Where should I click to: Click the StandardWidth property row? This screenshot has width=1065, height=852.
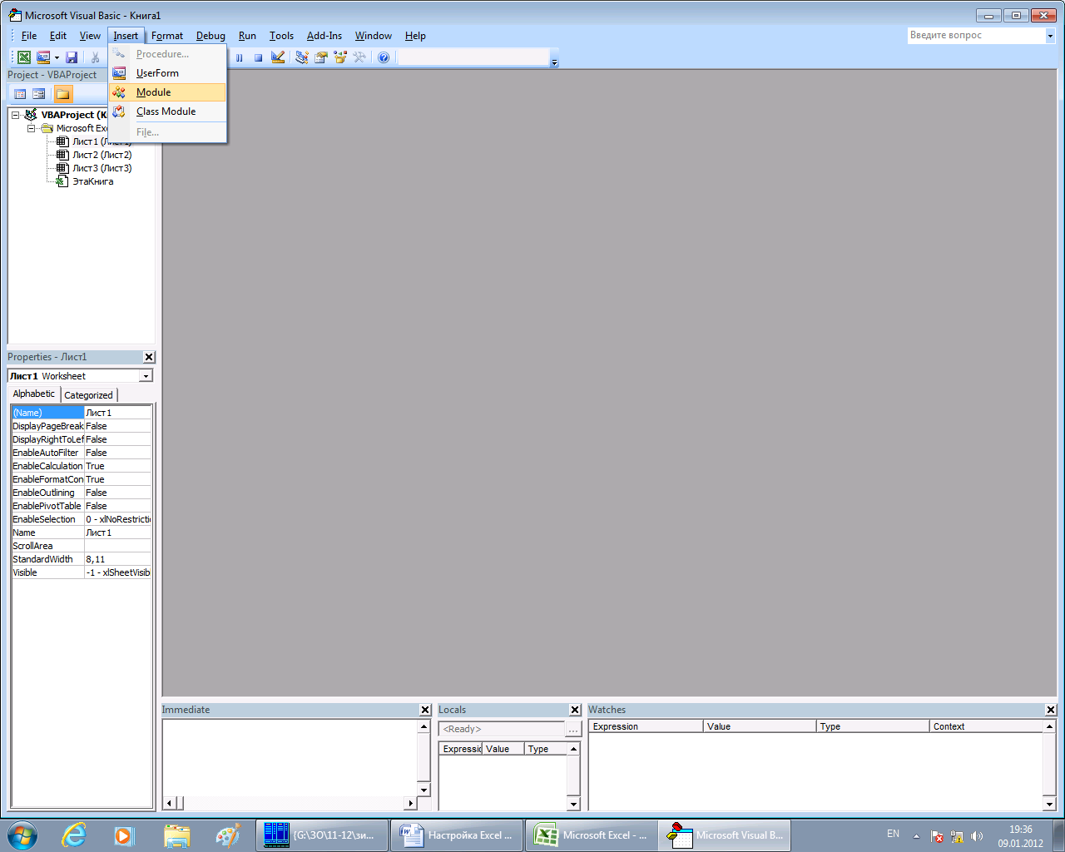tap(82, 559)
